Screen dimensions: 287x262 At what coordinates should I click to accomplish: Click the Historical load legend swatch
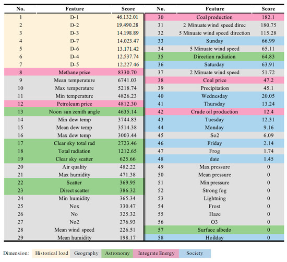pyautogui.click(x=51, y=253)
